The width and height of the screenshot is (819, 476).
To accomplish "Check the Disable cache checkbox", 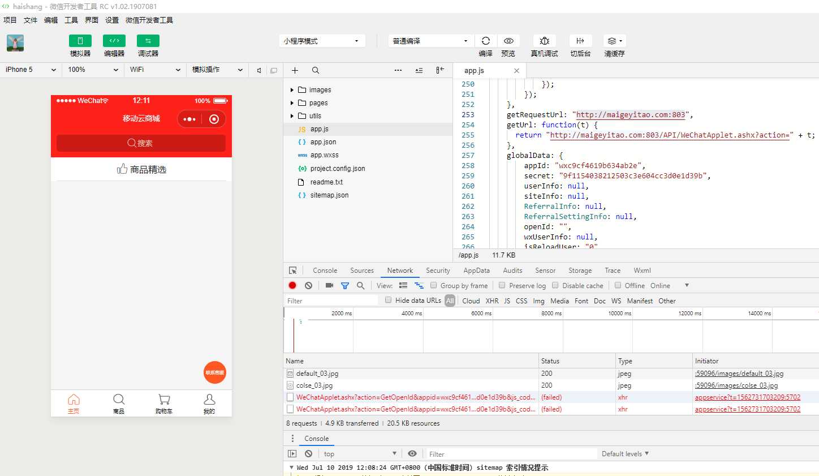I will [x=555, y=285].
